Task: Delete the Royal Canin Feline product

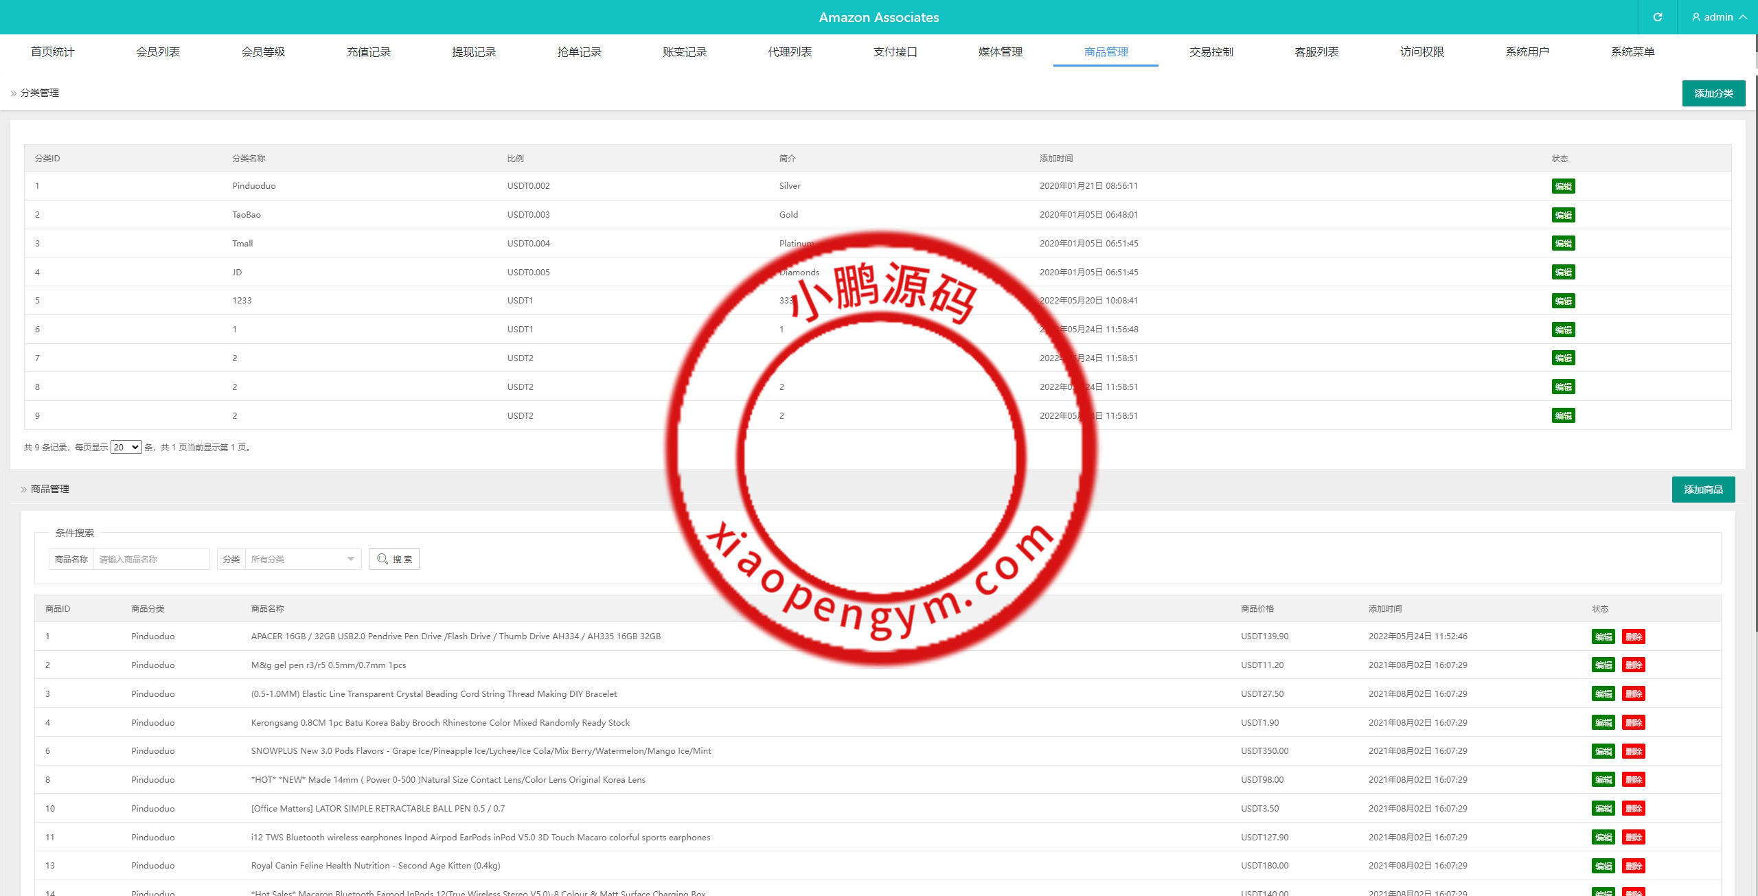Action: pyautogui.click(x=1633, y=866)
